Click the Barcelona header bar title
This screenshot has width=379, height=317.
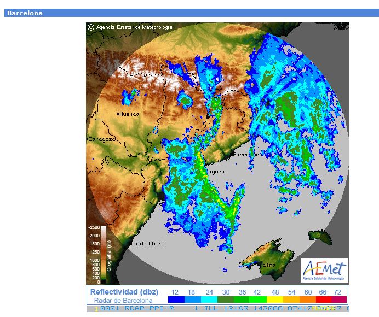click(x=25, y=13)
